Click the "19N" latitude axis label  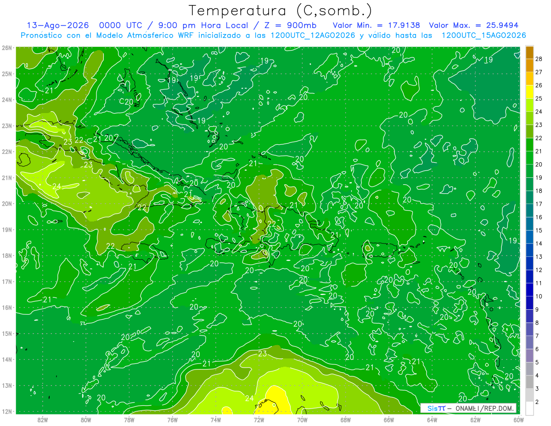[x=6, y=229]
